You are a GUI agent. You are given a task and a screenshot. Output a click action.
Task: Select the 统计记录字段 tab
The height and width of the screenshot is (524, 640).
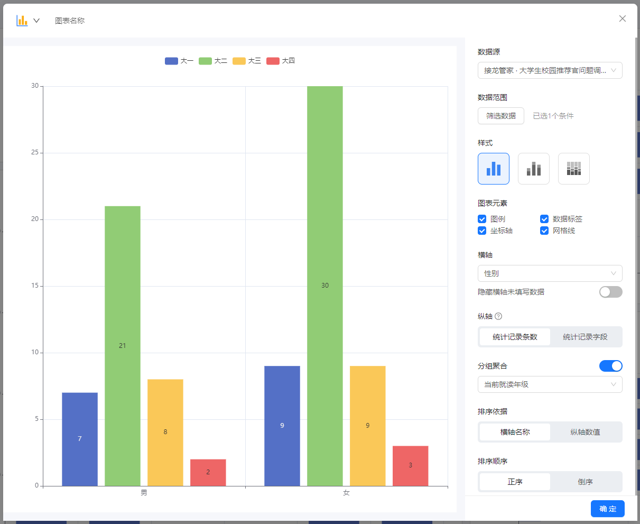coord(585,337)
